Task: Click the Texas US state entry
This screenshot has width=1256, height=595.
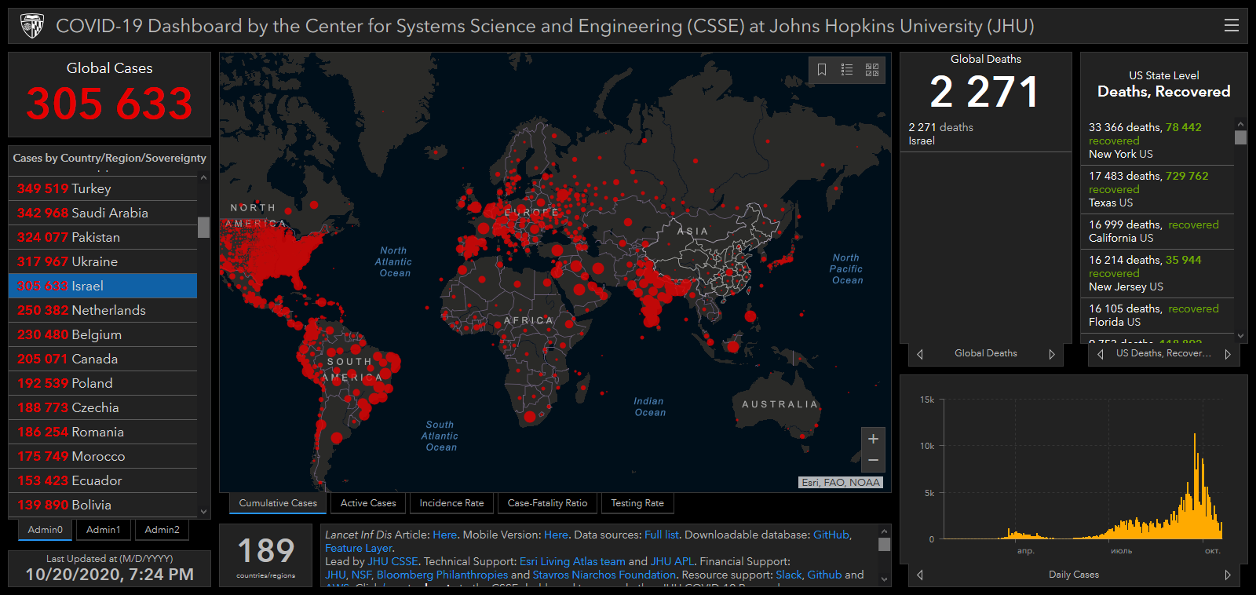Action: point(1158,189)
